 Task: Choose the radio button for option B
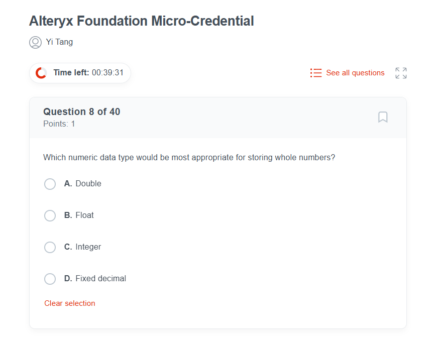tap(50, 215)
